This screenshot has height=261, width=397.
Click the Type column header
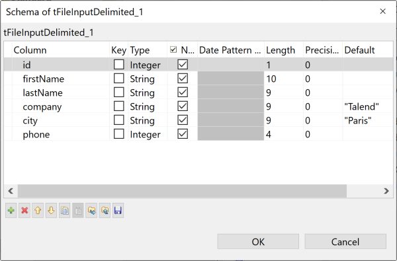point(148,50)
